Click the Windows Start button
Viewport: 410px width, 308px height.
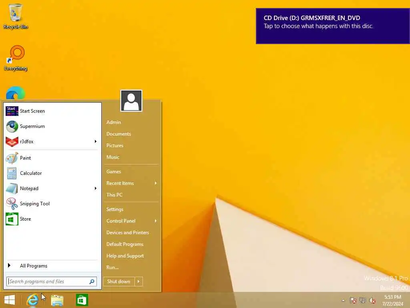[x=10, y=300]
